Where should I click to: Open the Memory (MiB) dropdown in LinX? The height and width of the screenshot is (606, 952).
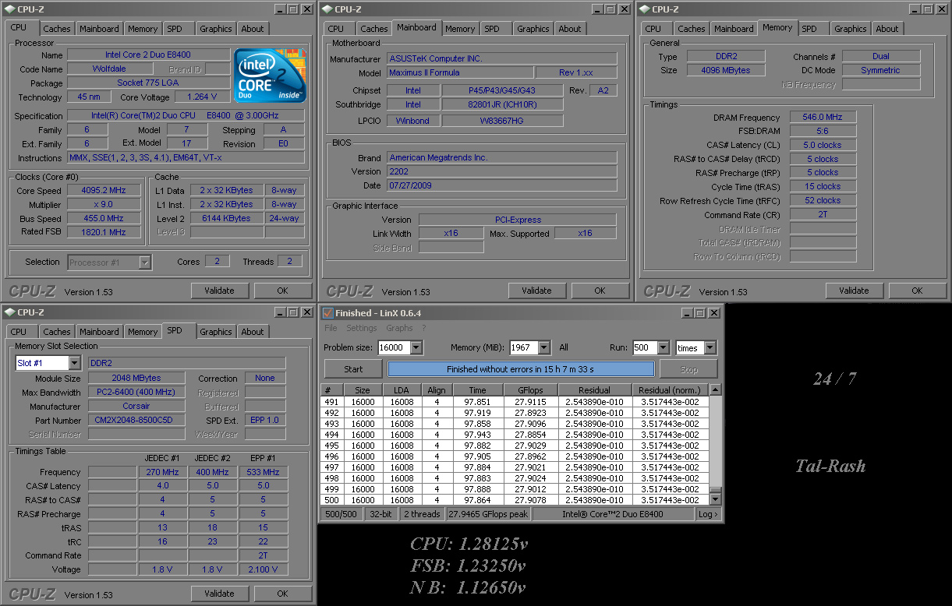tap(543, 348)
